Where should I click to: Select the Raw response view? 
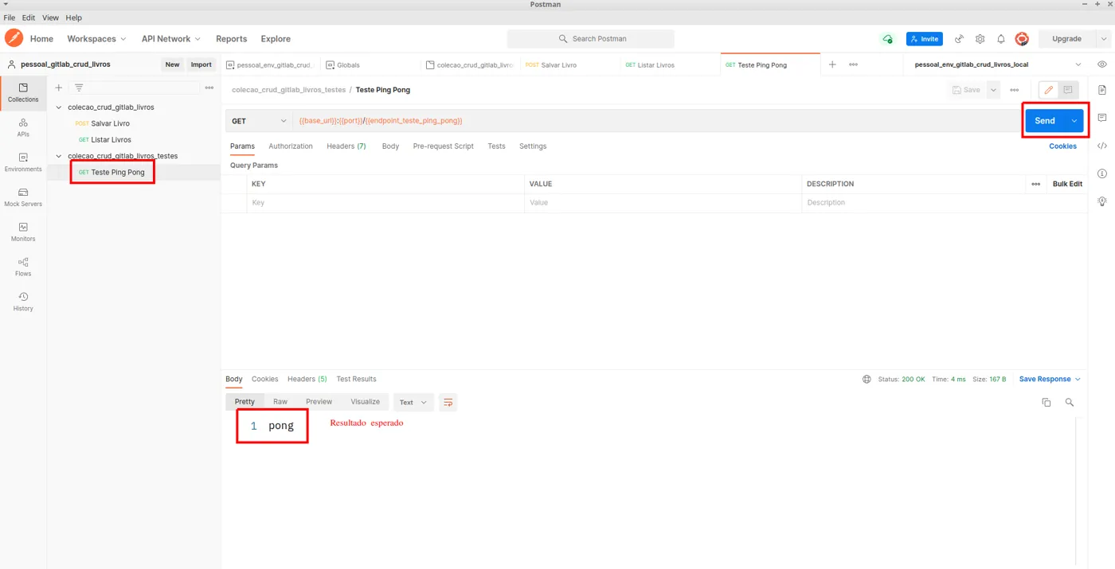280,402
